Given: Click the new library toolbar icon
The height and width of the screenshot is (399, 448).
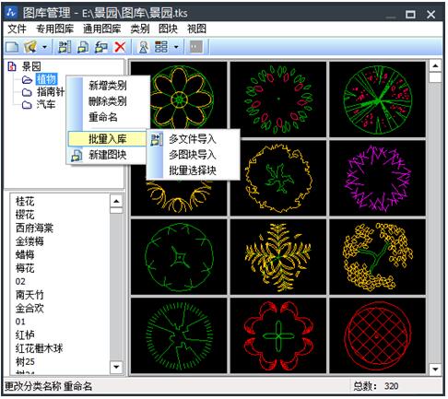Looking at the screenshot, I should tap(12, 47).
